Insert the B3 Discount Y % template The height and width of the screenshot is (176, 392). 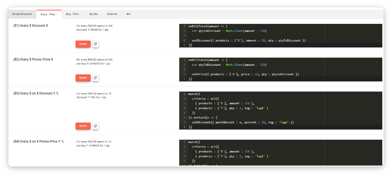(83, 126)
